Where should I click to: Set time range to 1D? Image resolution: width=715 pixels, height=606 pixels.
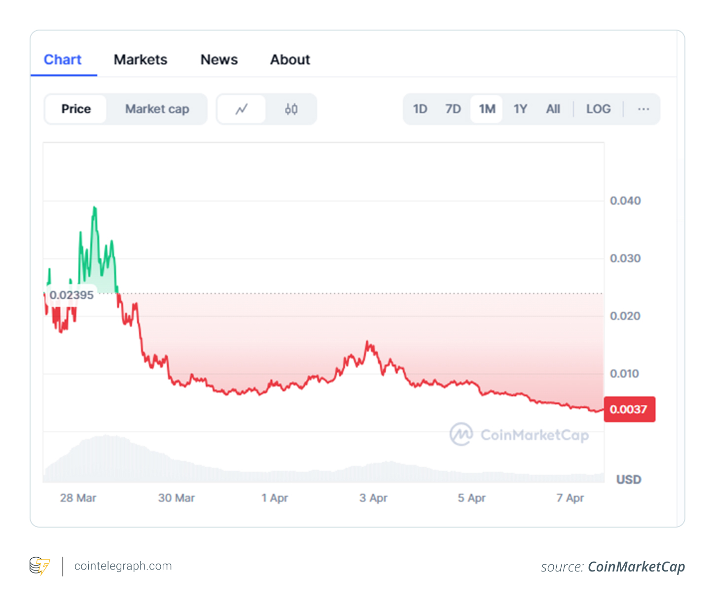pyautogui.click(x=420, y=109)
